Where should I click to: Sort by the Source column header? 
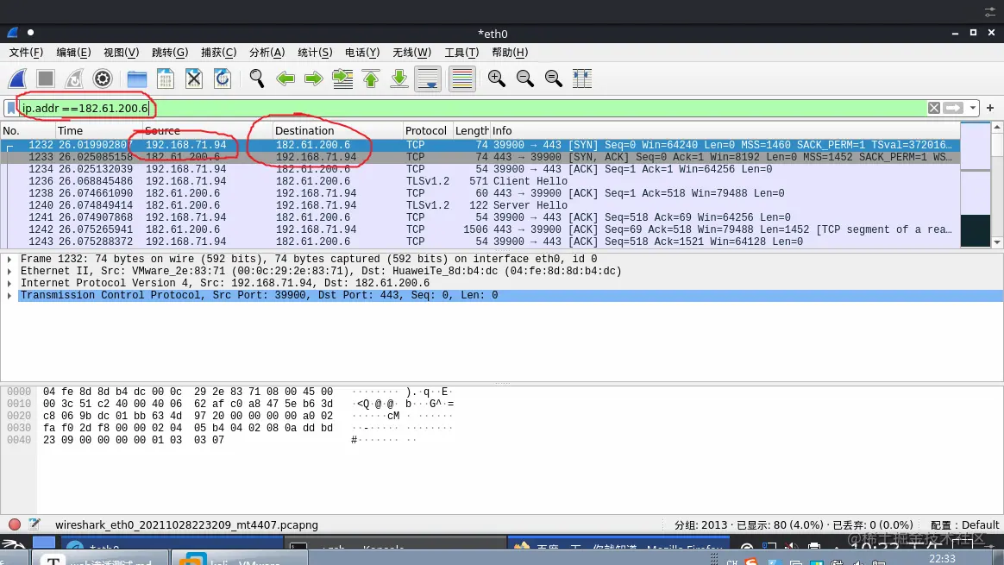pos(208,130)
